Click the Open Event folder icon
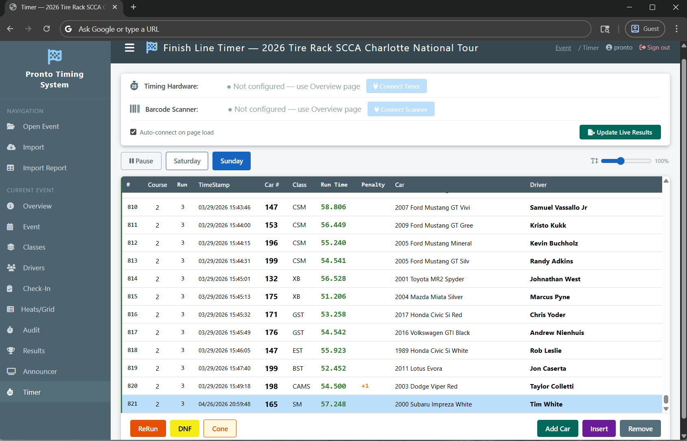 tap(11, 126)
